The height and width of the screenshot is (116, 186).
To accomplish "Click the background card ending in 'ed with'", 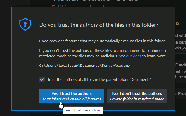I will 181,41.
